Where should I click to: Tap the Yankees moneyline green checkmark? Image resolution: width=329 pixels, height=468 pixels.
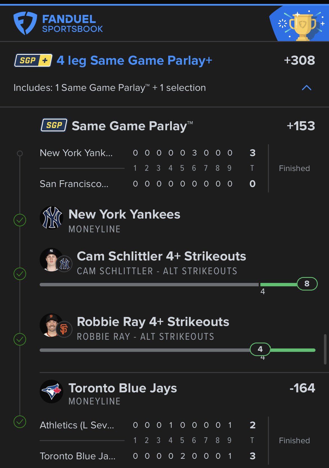[20, 220]
